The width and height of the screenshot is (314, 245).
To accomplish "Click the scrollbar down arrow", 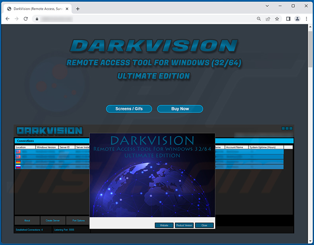I will 310,241.
